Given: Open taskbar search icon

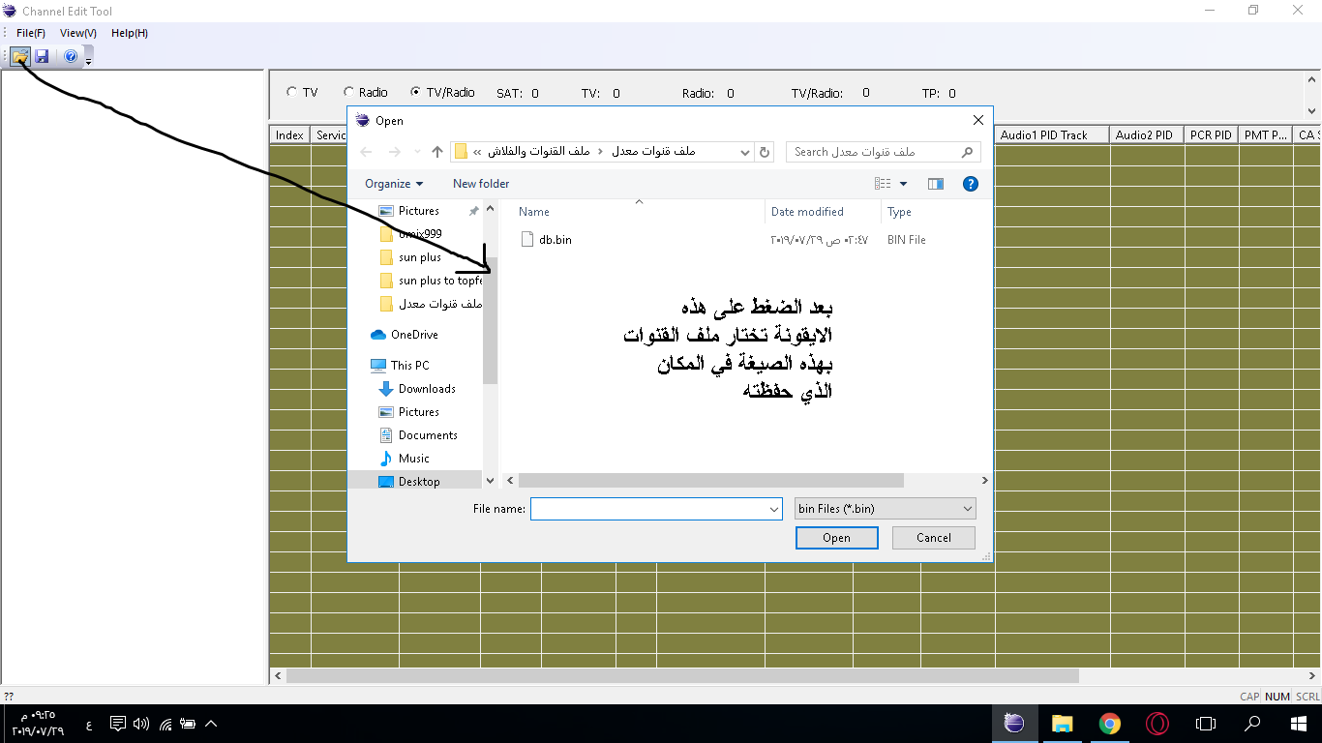Looking at the screenshot, I should pyautogui.click(x=1252, y=723).
